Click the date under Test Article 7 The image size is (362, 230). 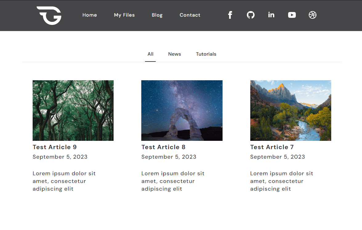click(x=277, y=157)
